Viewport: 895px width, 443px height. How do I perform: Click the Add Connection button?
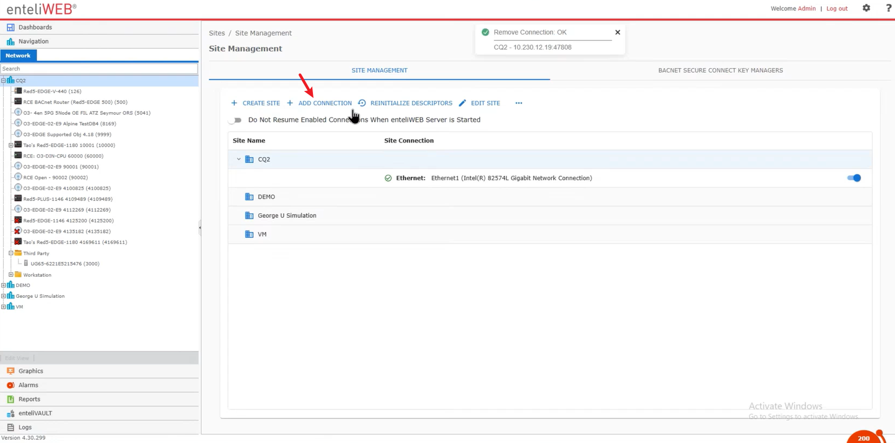(319, 103)
